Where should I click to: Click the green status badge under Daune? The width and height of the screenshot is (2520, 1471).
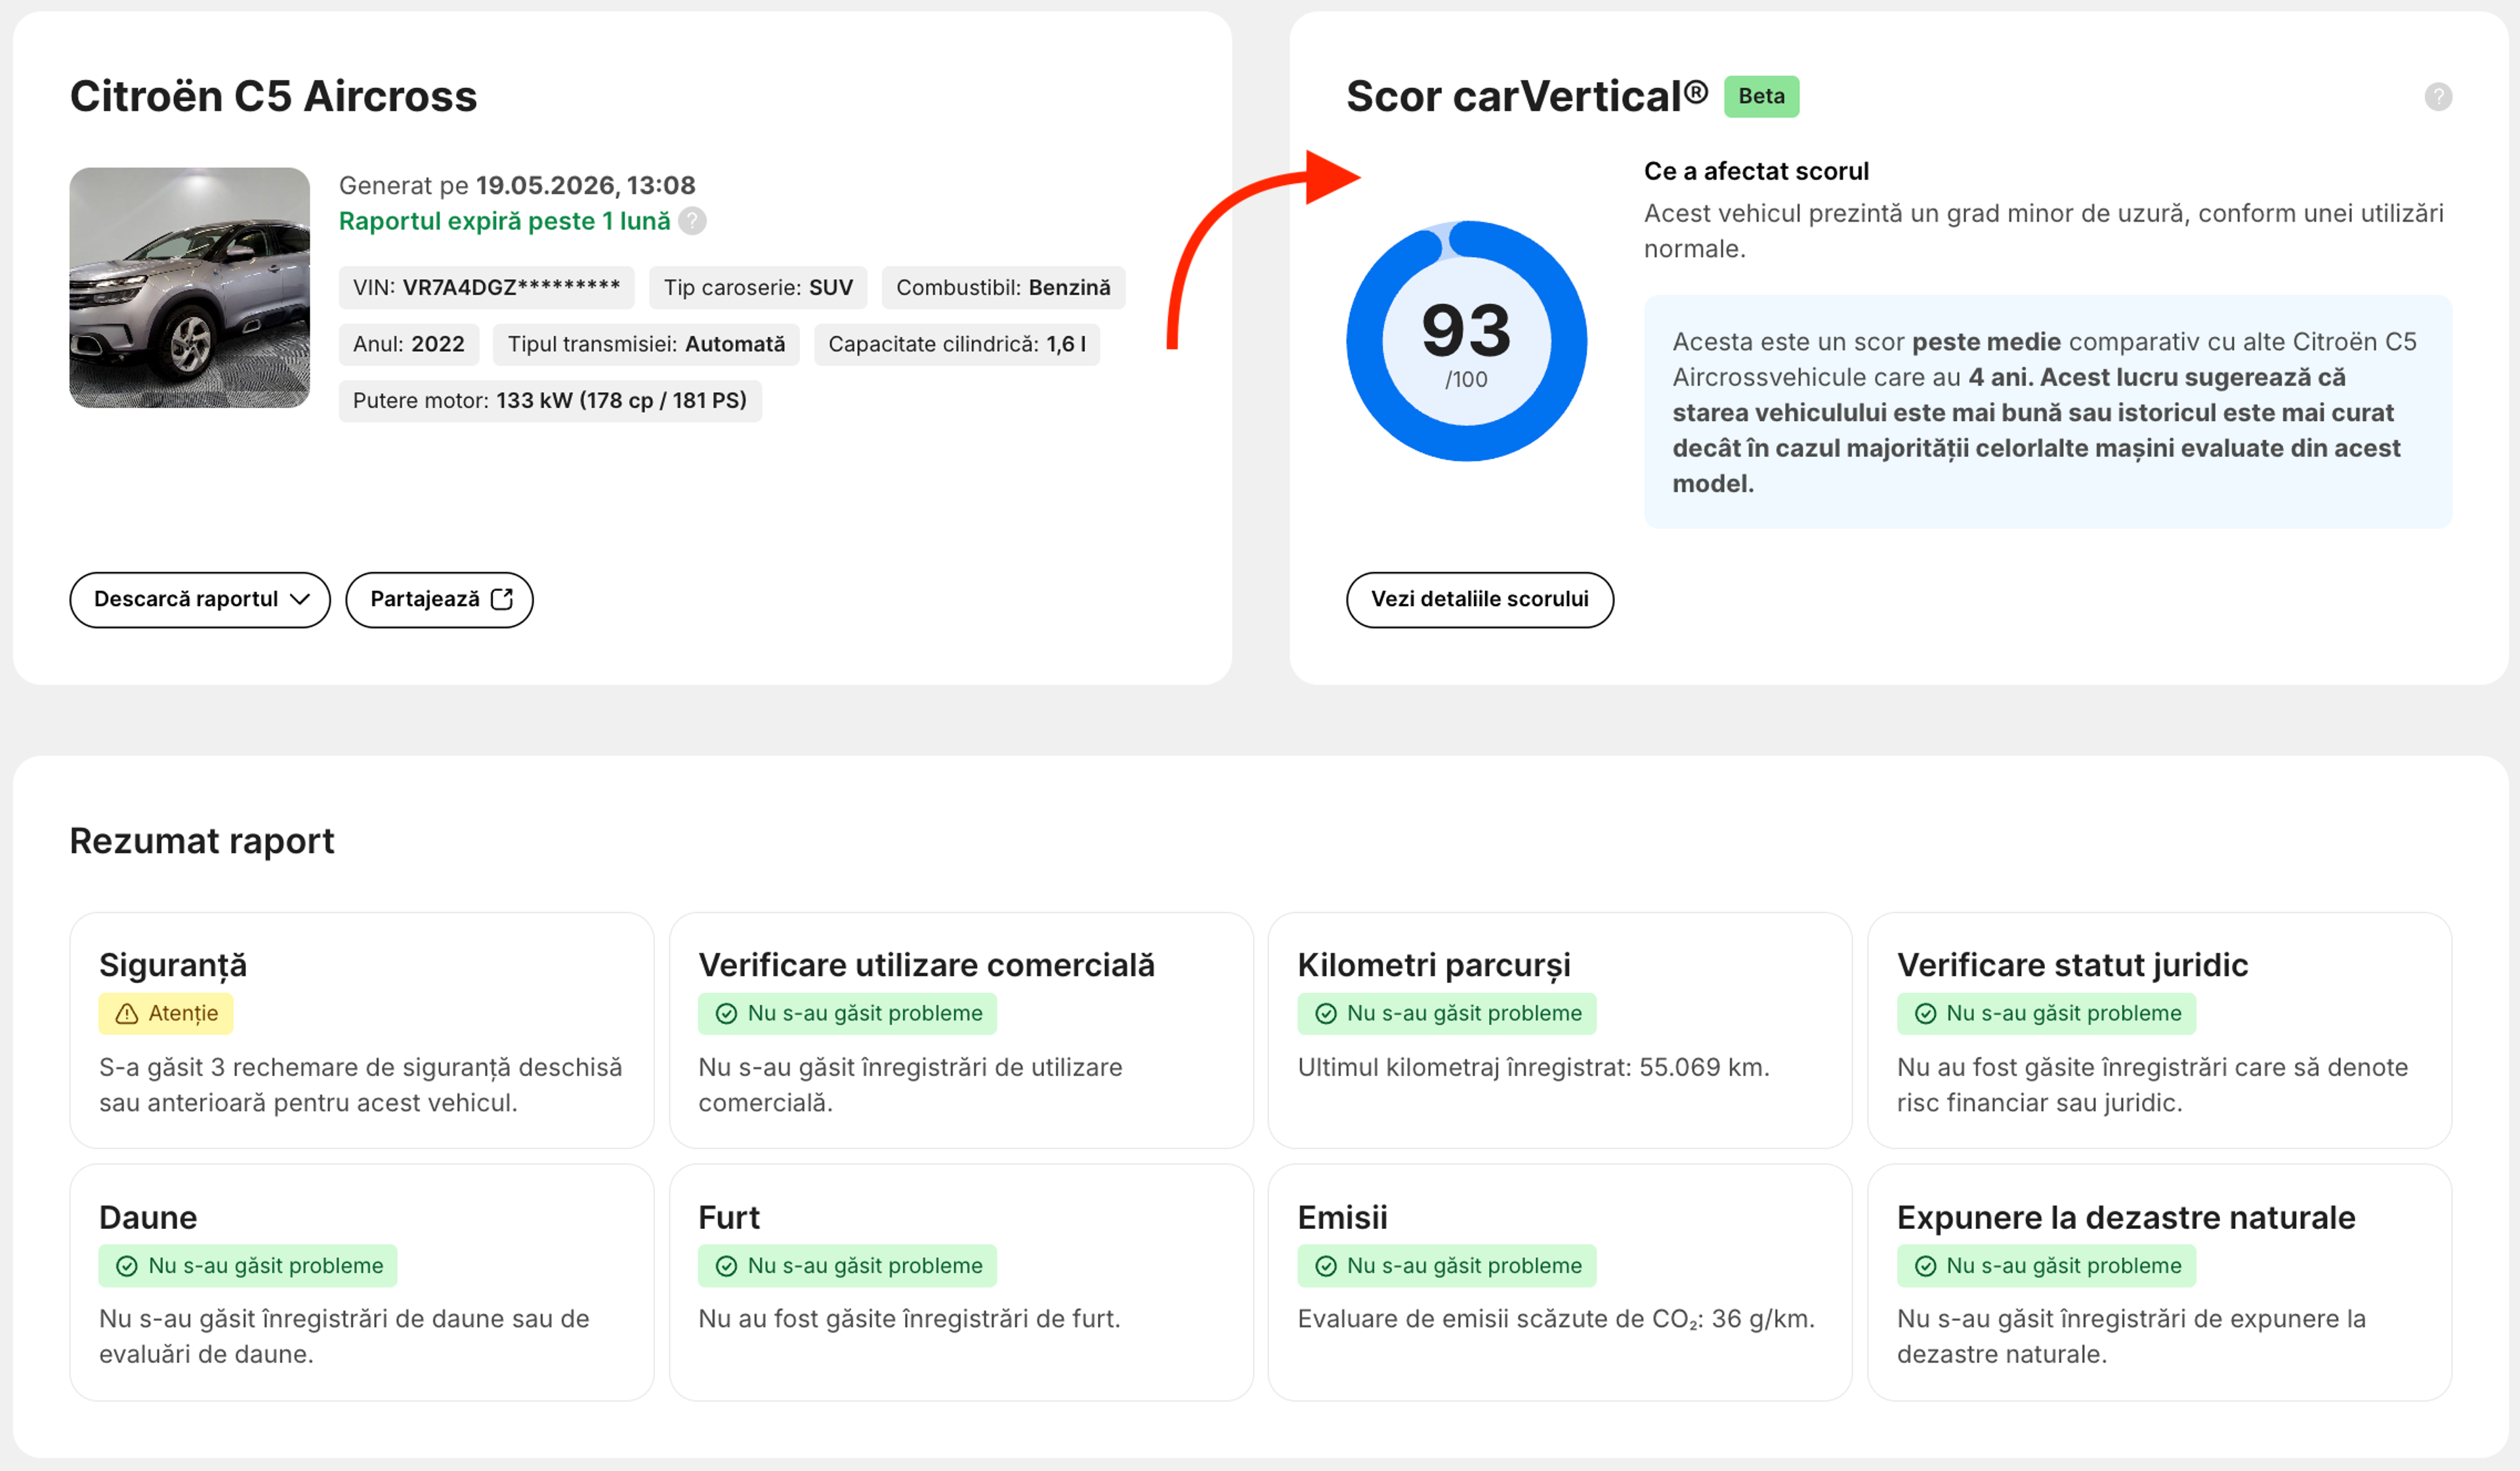click(x=248, y=1265)
